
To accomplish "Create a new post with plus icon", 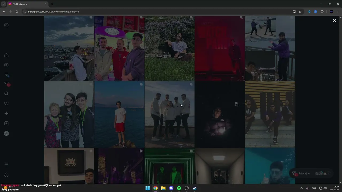I will [6, 113].
